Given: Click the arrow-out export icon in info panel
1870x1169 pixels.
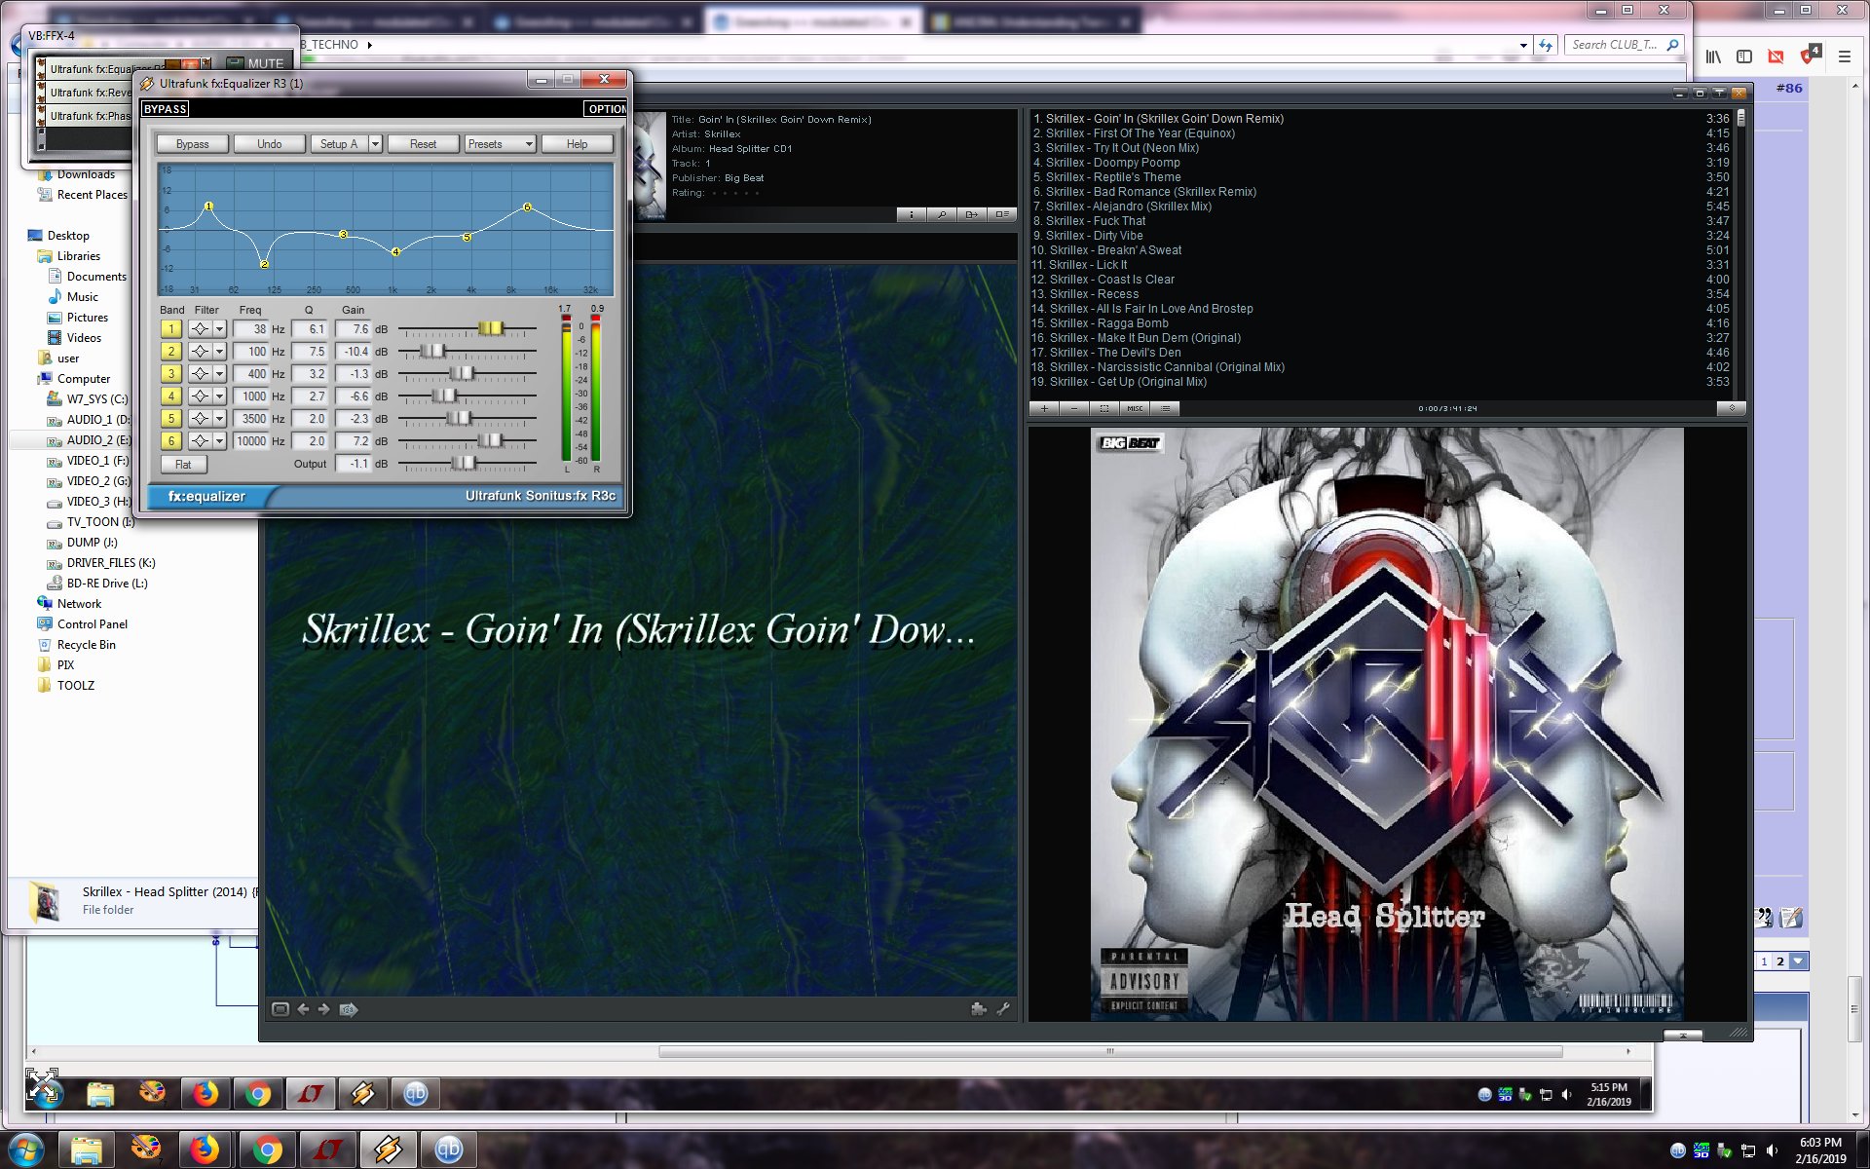Looking at the screenshot, I should 972,214.
